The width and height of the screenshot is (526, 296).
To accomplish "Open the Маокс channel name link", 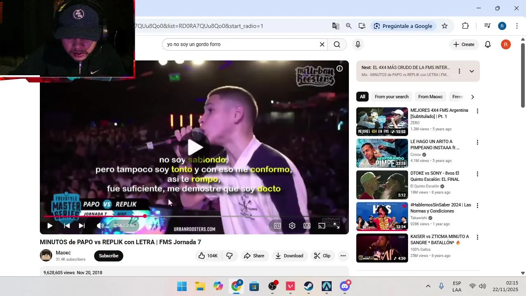I will [63, 253].
